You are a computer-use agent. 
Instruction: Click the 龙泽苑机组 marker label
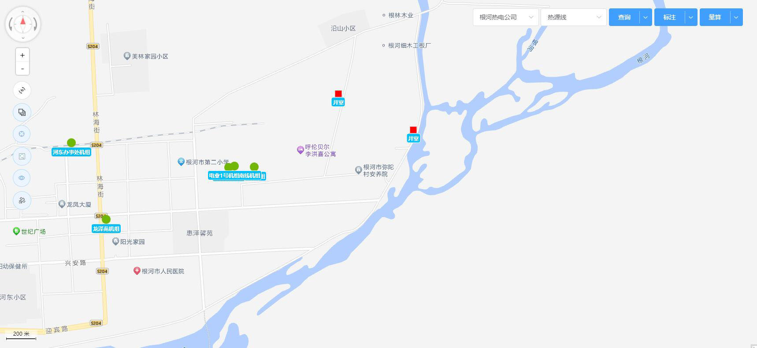(106, 229)
